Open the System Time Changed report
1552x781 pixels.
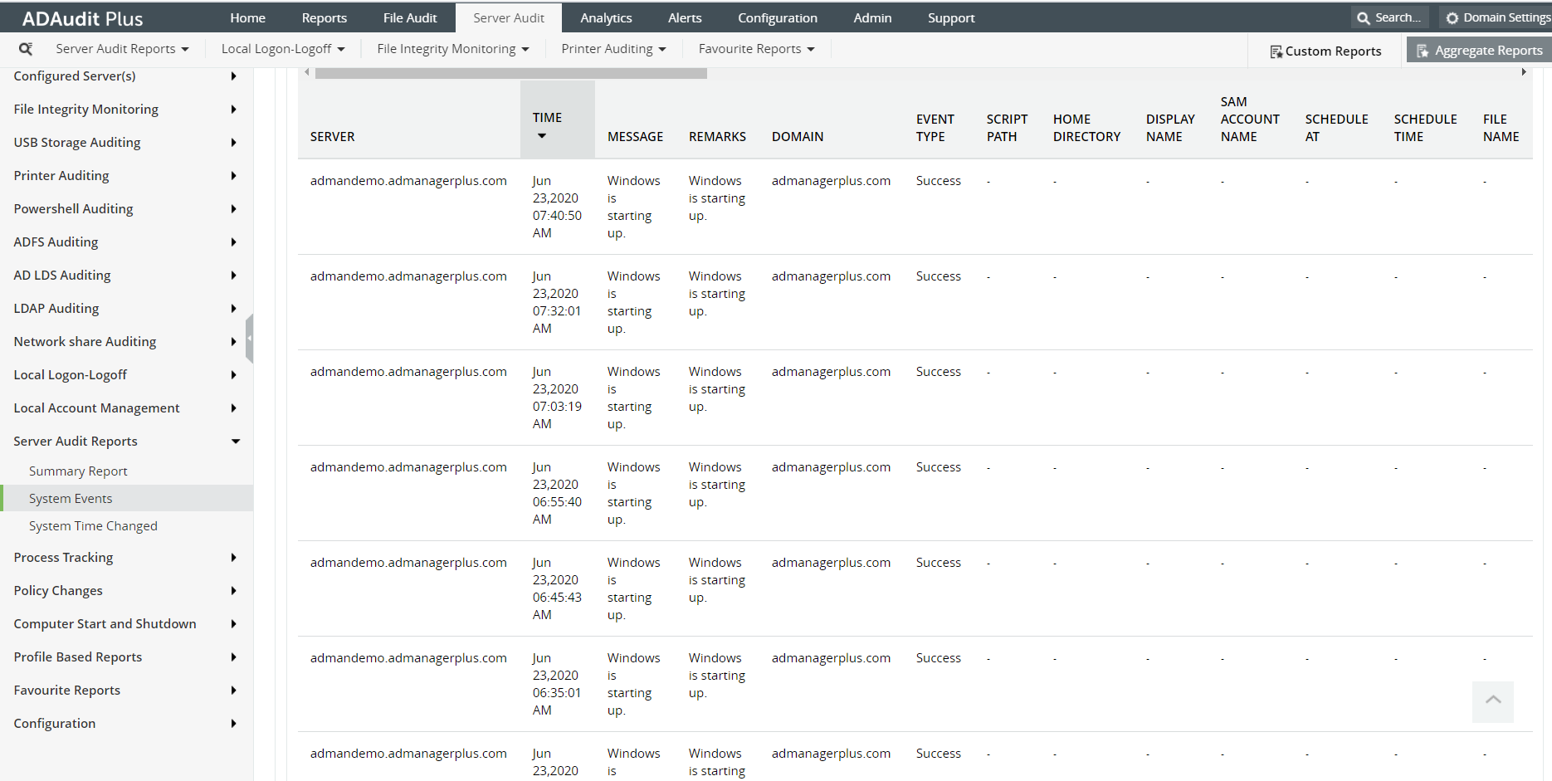[x=93, y=525]
